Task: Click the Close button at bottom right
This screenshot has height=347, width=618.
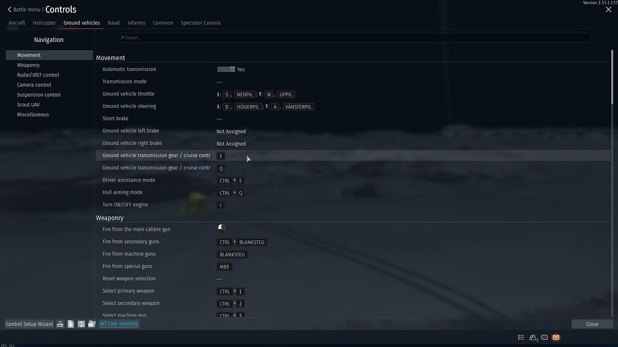Action: pos(592,324)
